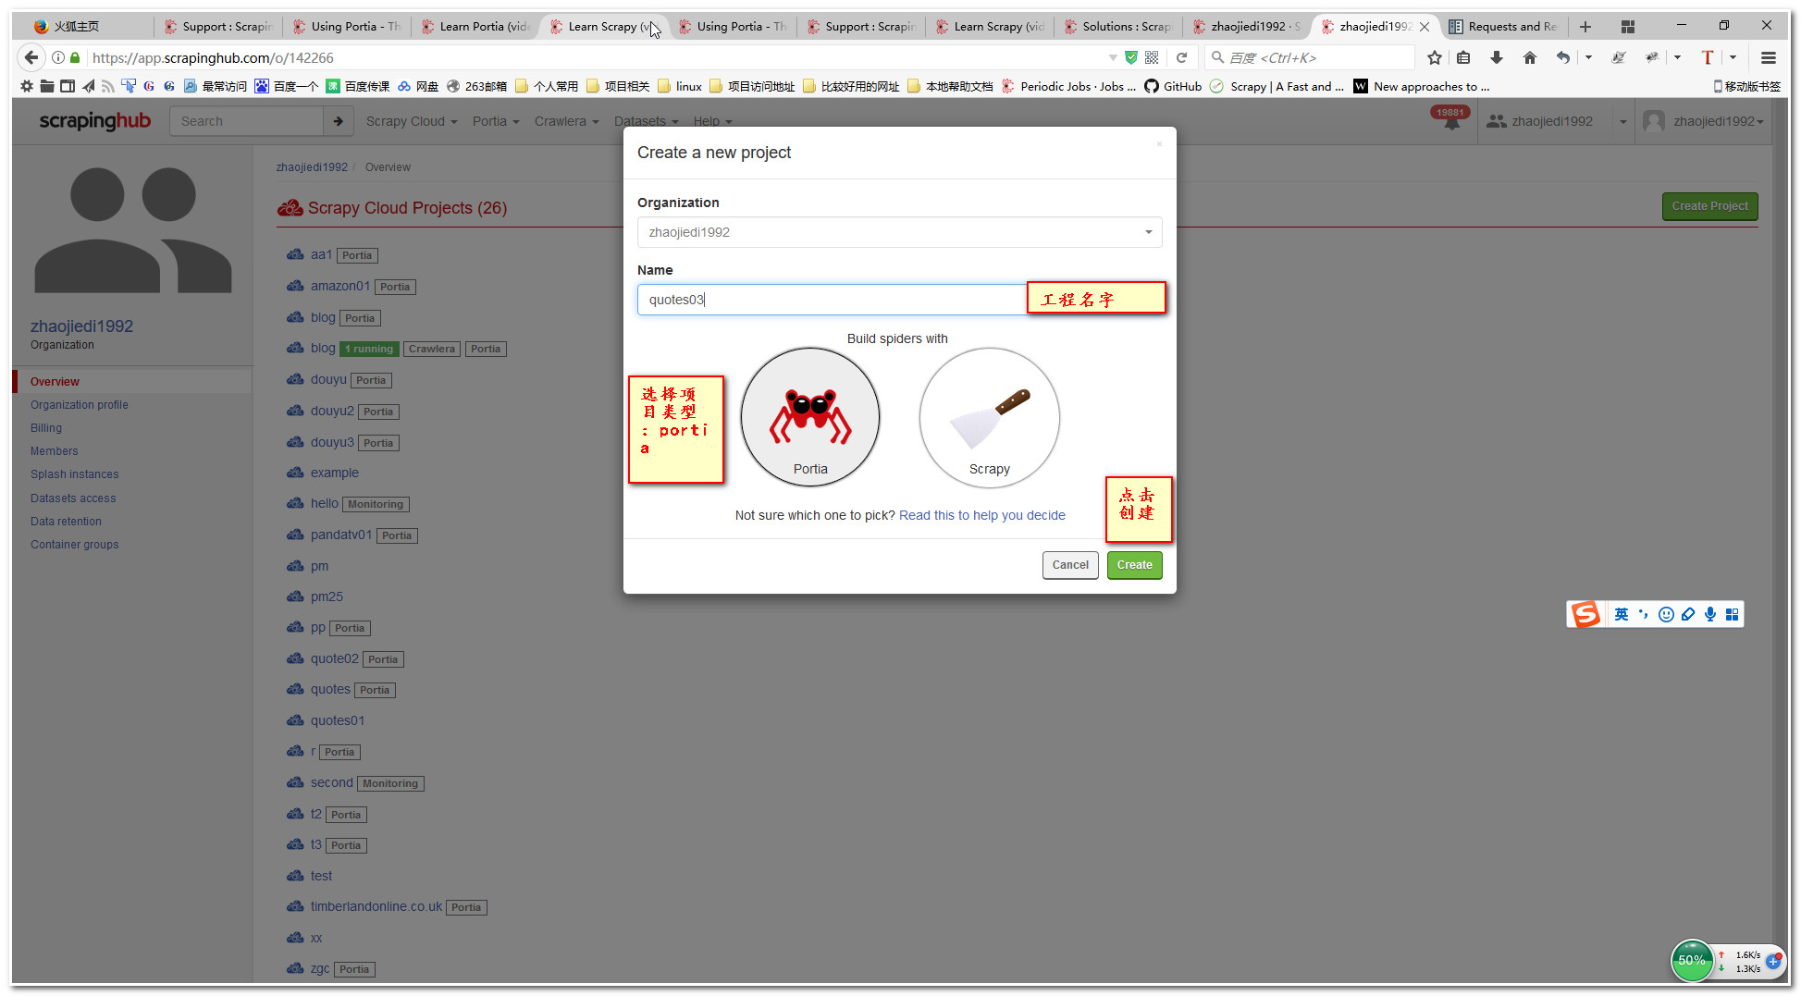Screen dimensions: 1801x996
Task: Switch to the Requests and Re tab
Action: click(x=1503, y=26)
